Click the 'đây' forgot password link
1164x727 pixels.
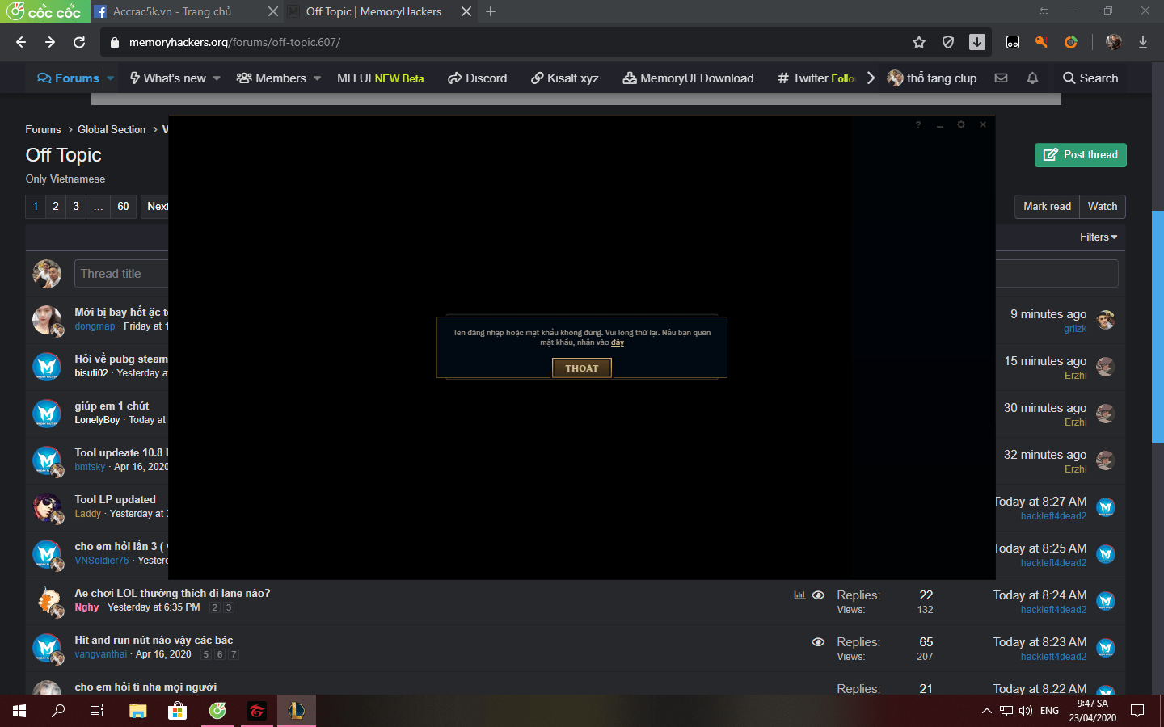point(618,342)
